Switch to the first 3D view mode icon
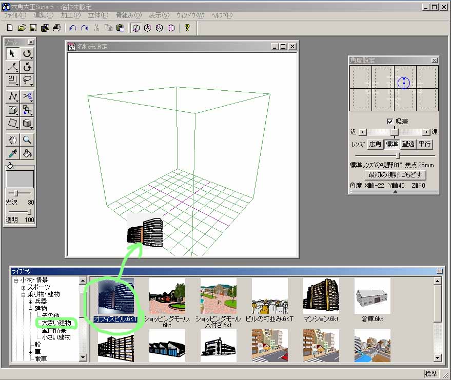This screenshot has height=380, width=451. tap(136, 28)
